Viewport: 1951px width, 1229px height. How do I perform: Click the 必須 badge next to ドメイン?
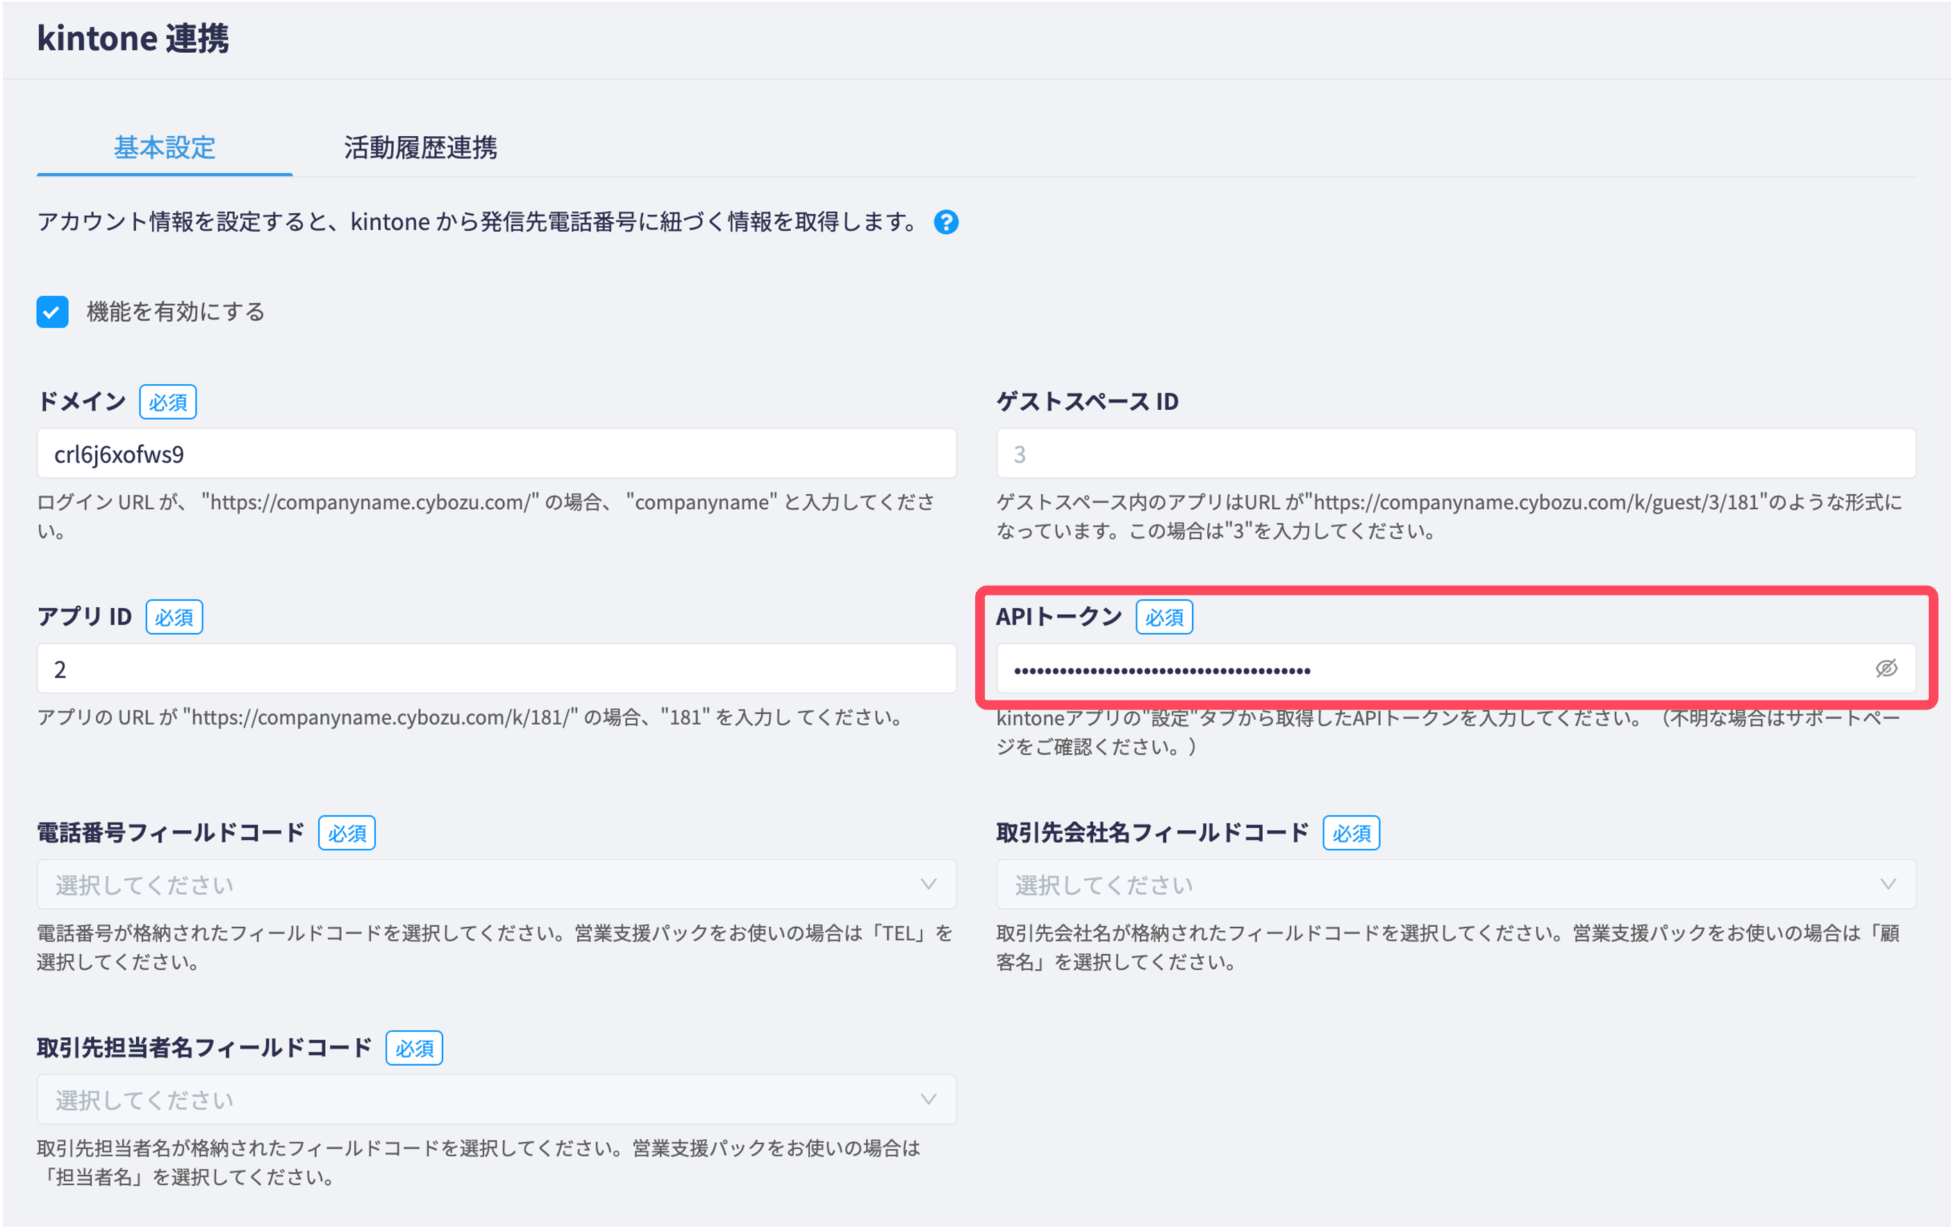click(x=167, y=402)
